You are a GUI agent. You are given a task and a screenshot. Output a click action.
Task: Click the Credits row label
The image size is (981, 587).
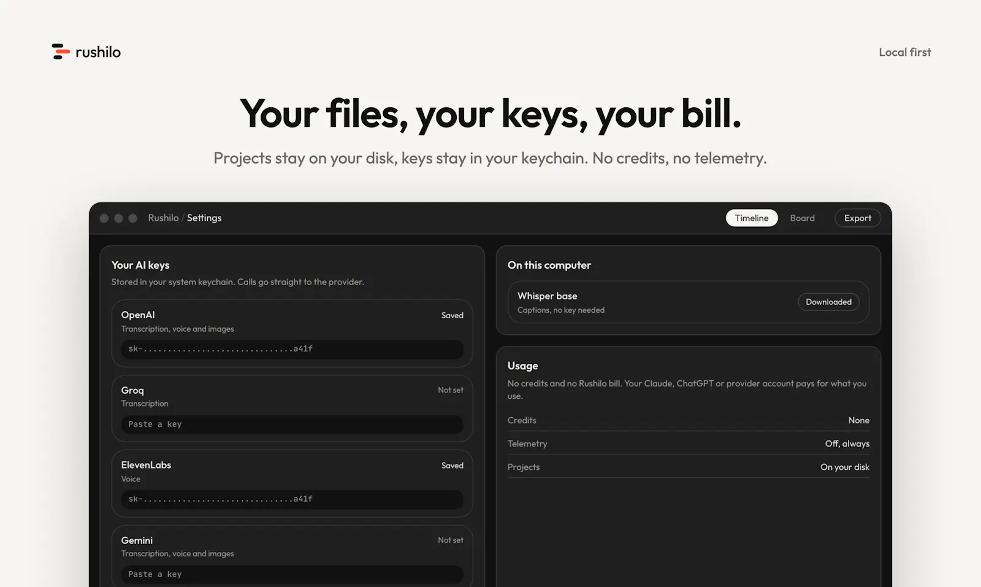coord(522,420)
